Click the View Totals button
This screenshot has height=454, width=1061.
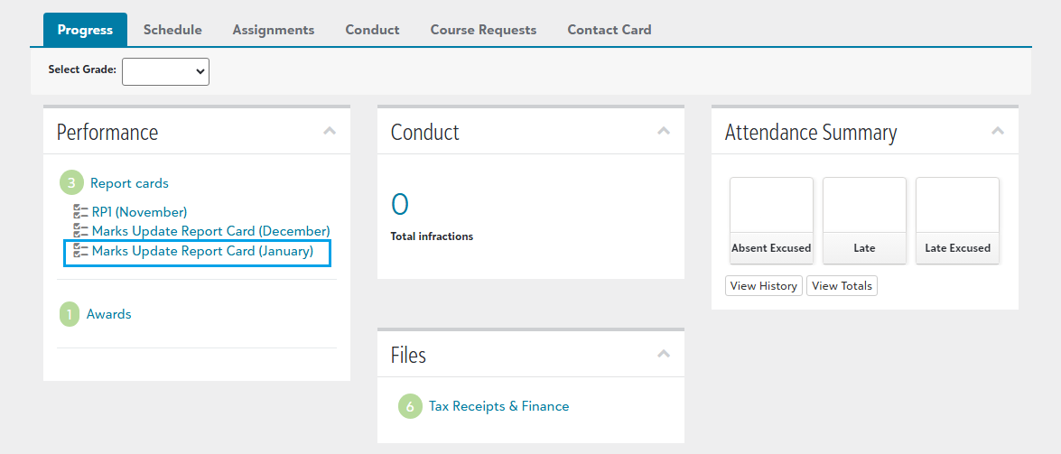pyautogui.click(x=842, y=286)
